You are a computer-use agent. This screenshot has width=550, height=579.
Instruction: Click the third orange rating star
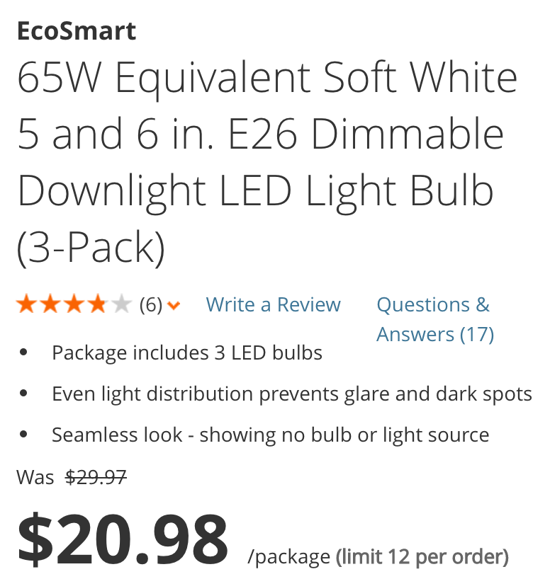point(74,304)
